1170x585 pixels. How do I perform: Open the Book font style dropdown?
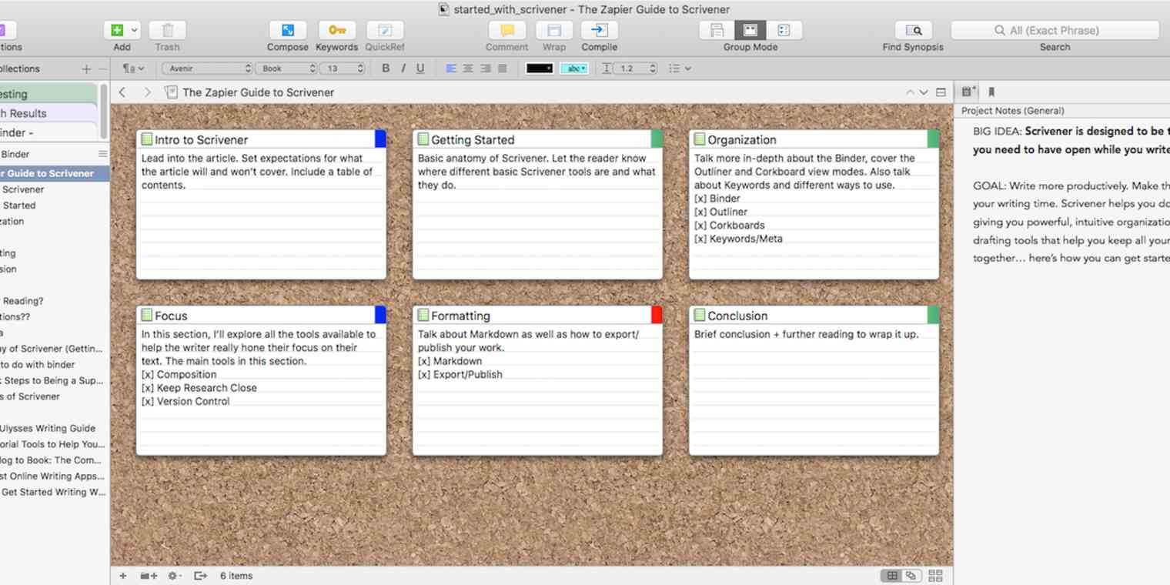(x=286, y=68)
